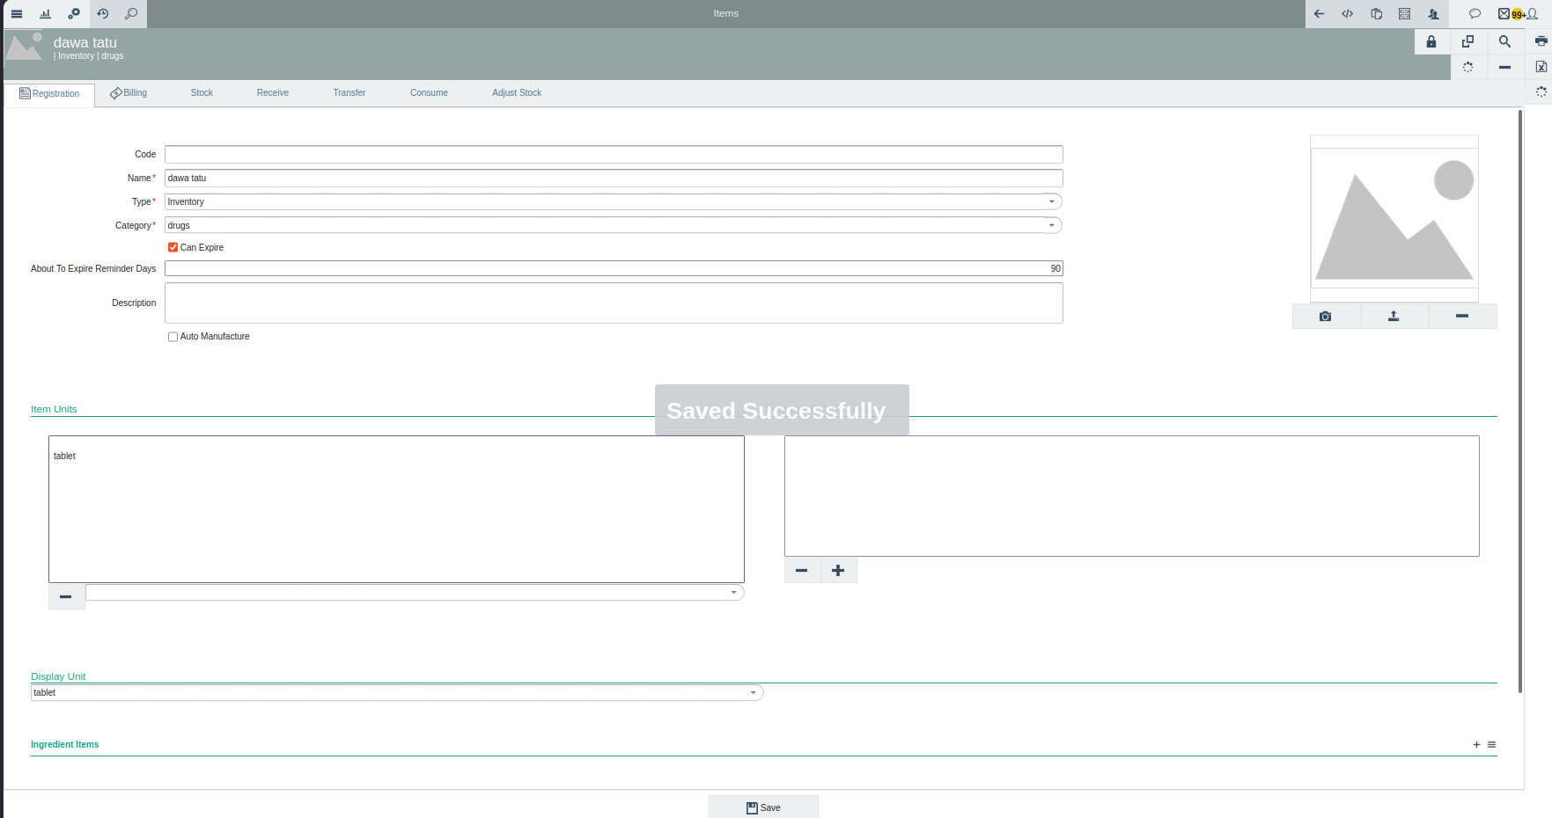The image size is (1552, 818).
Task: Open the Category dropdown showing drugs
Action: (614, 226)
